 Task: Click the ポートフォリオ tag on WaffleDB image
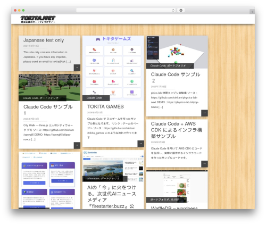(159, 199)
